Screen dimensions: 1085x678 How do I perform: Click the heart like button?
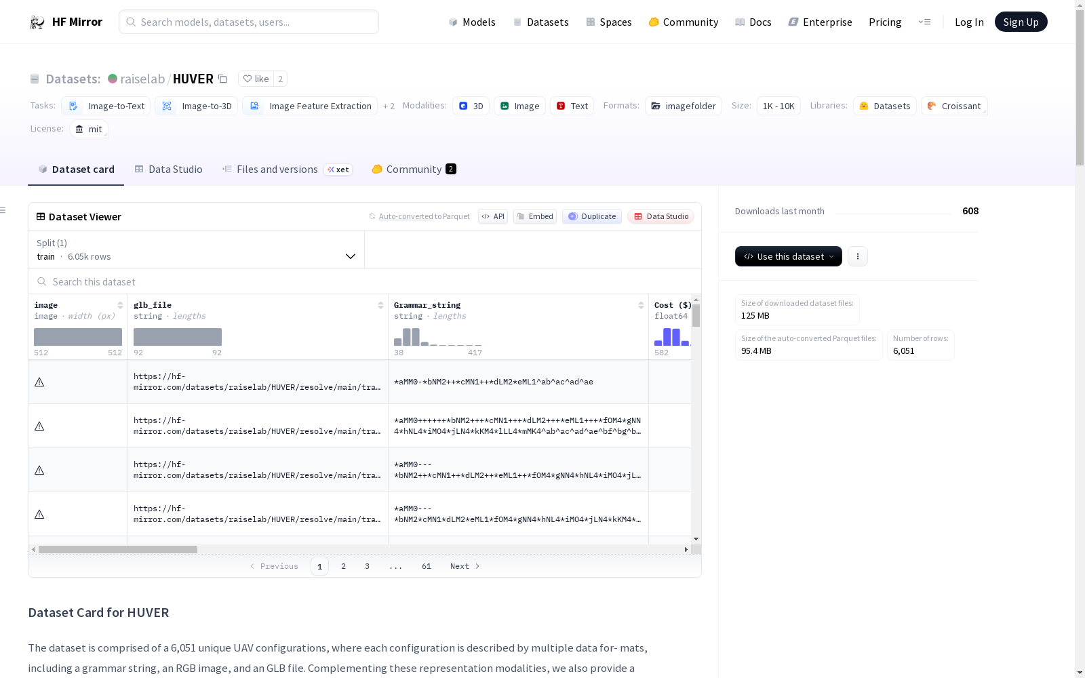pyautogui.click(x=256, y=79)
